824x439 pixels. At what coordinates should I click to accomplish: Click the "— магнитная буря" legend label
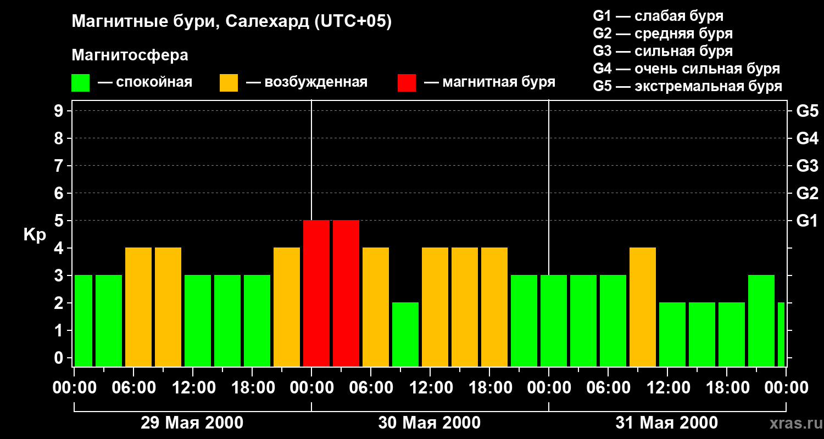click(489, 82)
